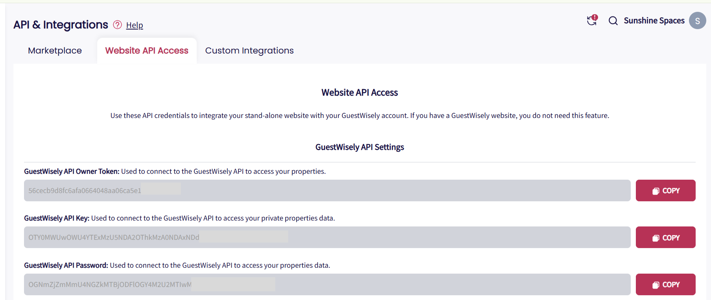The width and height of the screenshot is (711, 300).
Task: Select the Website API Access tab
Action: pyautogui.click(x=147, y=51)
